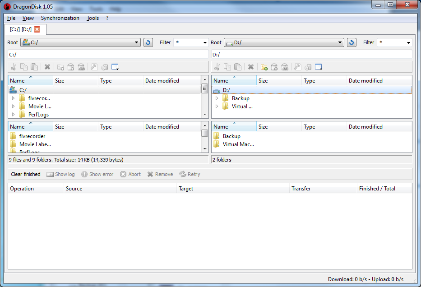Expand the Virtual ... folder in the D:/ tree
Viewport: 421px width, 287px height.
217,106
